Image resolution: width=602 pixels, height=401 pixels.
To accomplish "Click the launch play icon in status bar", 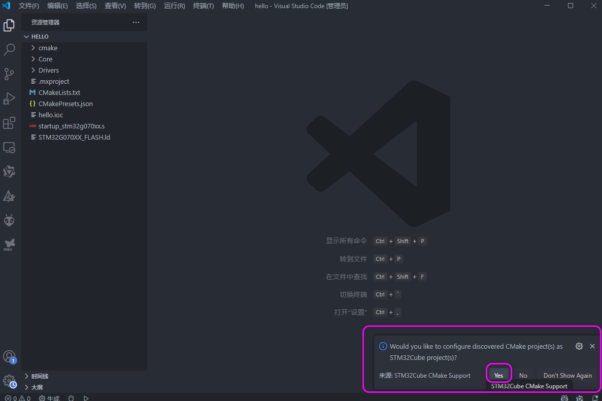I will coord(86,398).
